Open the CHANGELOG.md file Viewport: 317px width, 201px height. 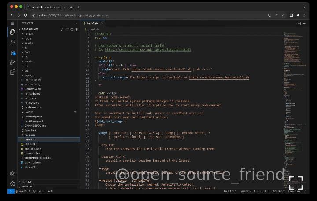tap(49, 126)
